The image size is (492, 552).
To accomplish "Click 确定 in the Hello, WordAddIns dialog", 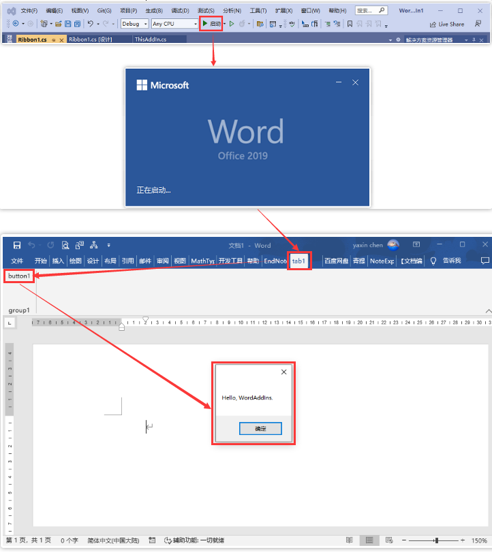I will click(x=260, y=428).
